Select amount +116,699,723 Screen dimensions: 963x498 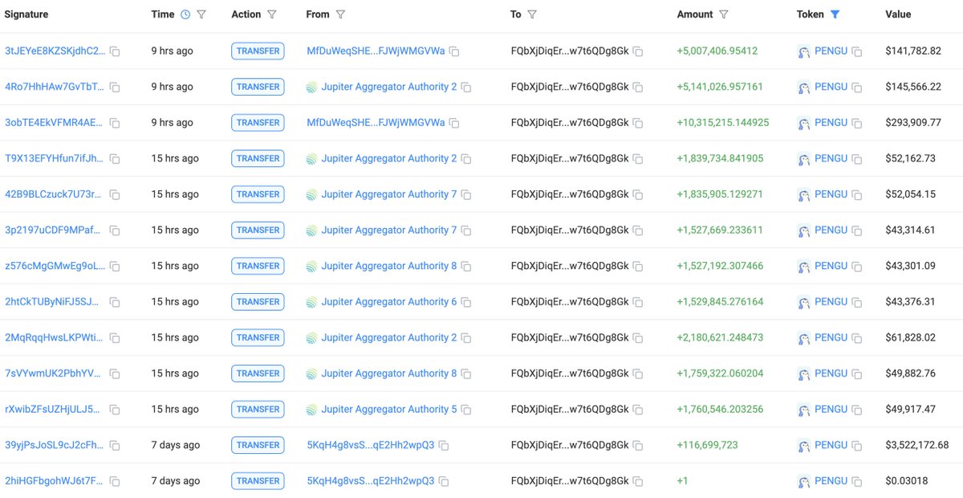click(708, 445)
